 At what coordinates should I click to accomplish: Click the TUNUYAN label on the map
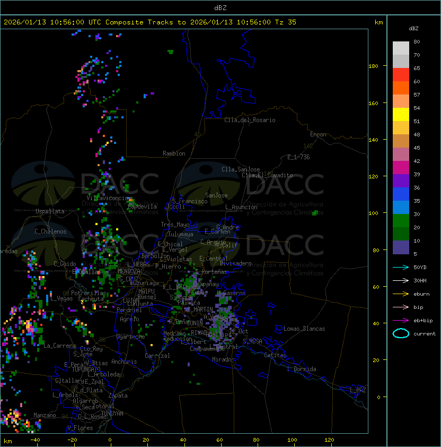pos(112,413)
